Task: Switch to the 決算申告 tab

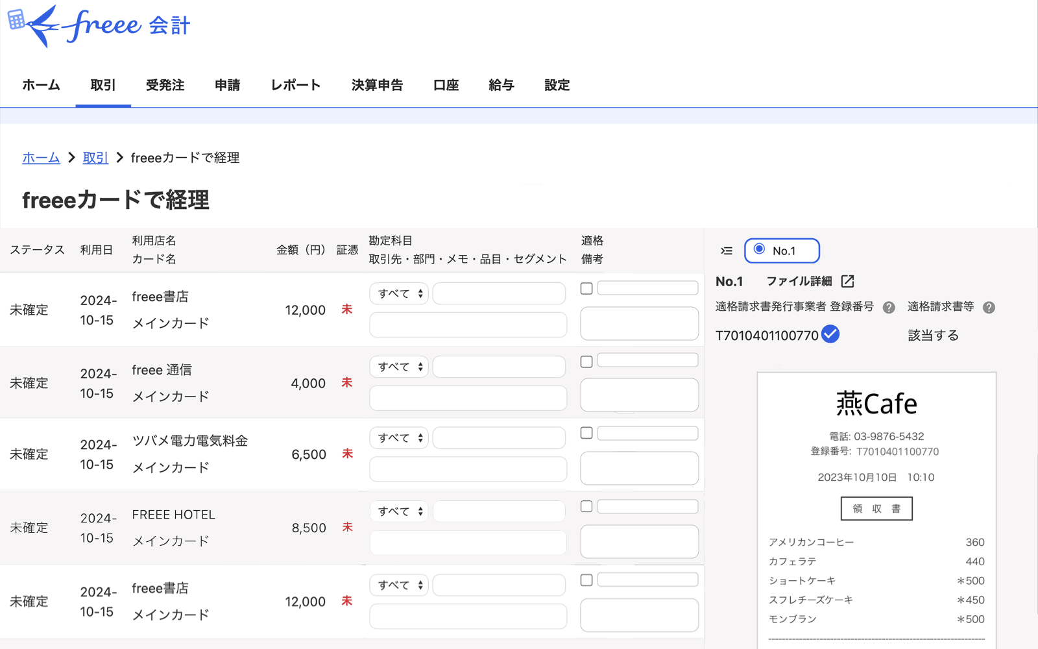Action: pos(377,85)
